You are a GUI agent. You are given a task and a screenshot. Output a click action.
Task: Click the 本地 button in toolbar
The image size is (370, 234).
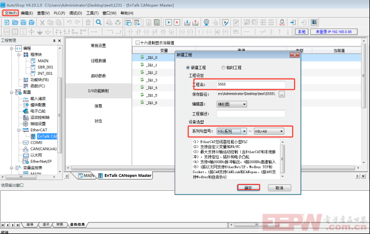[x=302, y=32]
